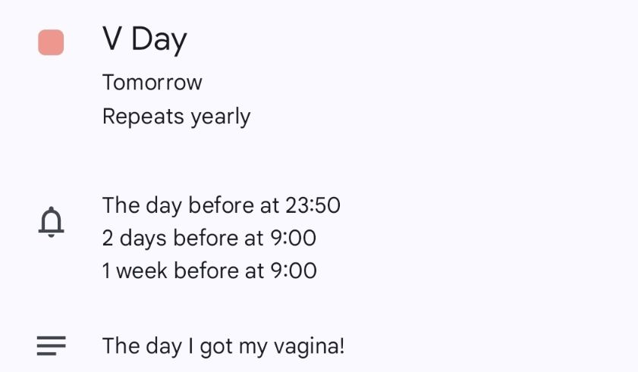This screenshot has height=372, width=638.
Task: Click 9:00 in the 1 week reminder
Action: click(x=294, y=270)
